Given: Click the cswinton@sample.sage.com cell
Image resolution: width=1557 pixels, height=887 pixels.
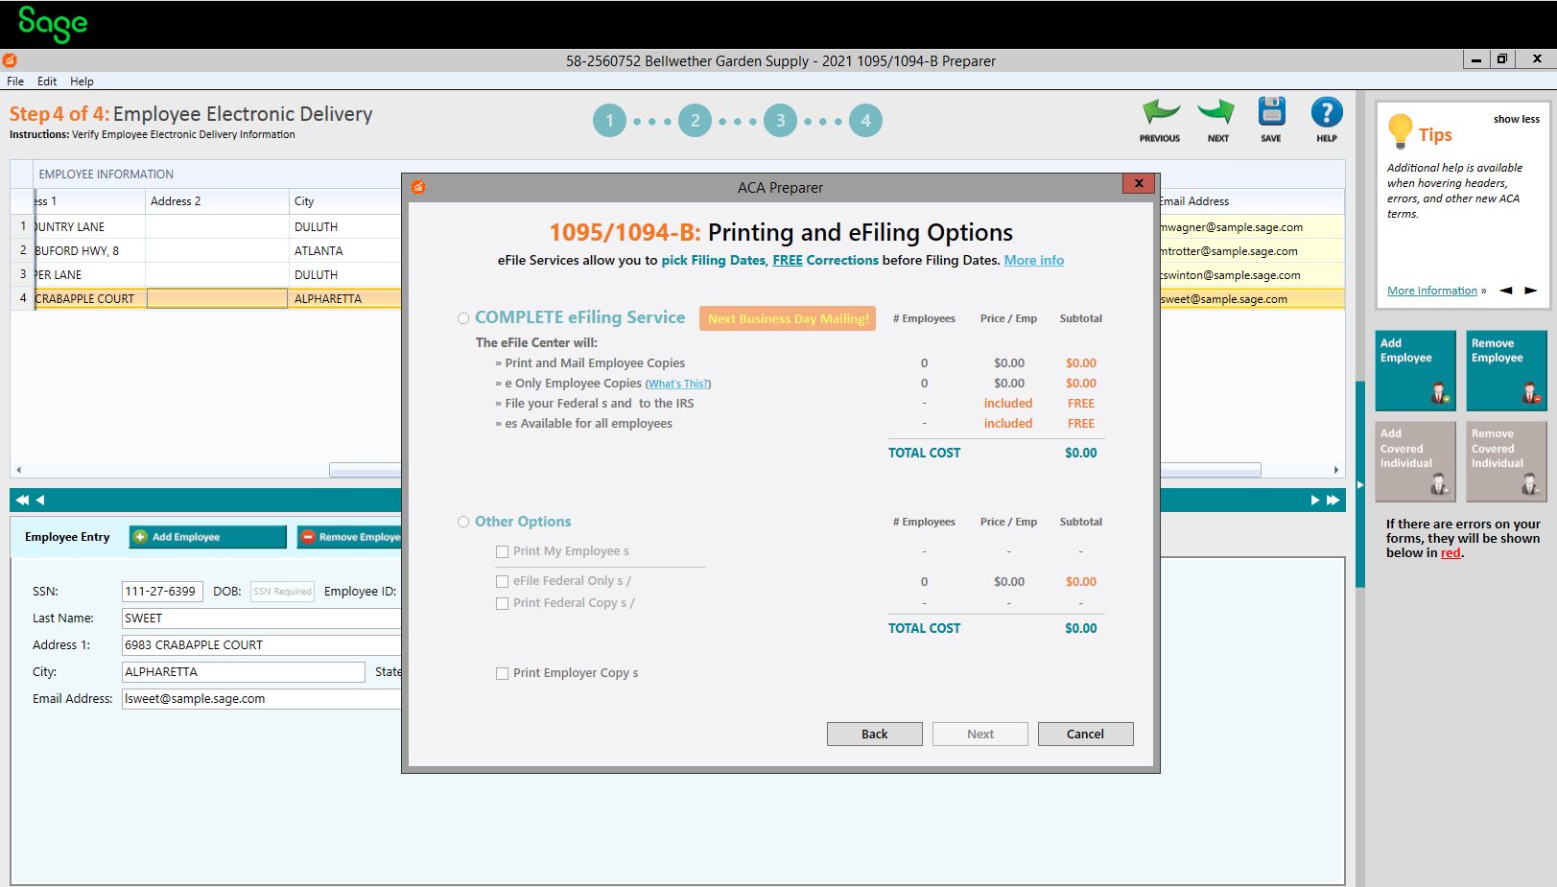Looking at the screenshot, I should pyautogui.click(x=1252, y=275).
